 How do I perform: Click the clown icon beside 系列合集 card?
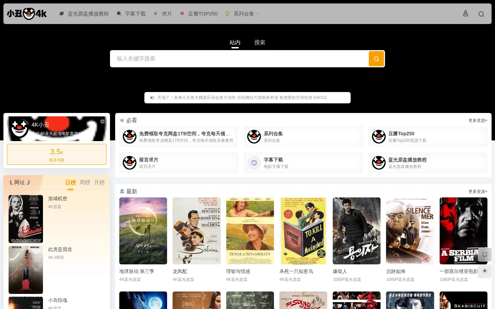pos(254,137)
